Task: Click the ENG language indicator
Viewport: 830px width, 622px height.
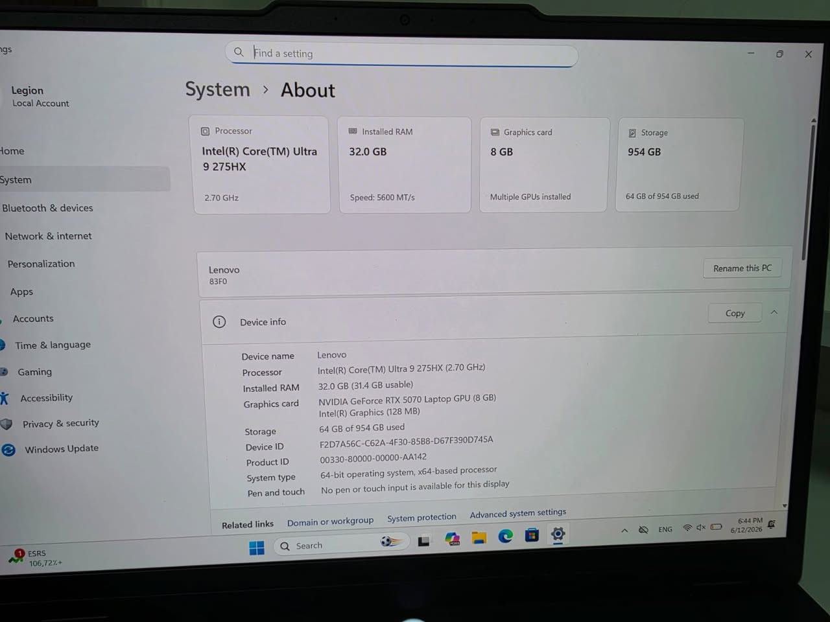Action: pyautogui.click(x=665, y=529)
